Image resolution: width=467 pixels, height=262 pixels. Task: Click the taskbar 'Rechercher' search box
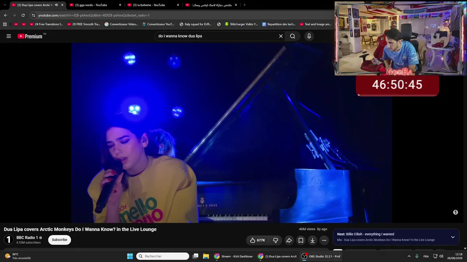click(x=163, y=256)
